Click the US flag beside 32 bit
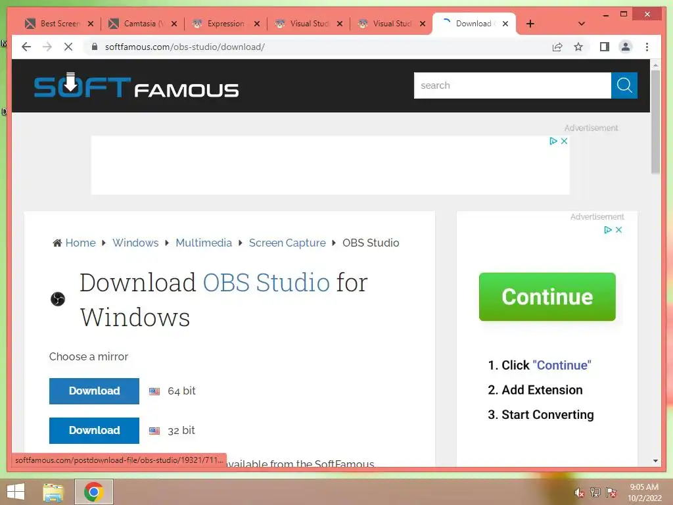The width and height of the screenshot is (673, 505). click(x=154, y=431)
